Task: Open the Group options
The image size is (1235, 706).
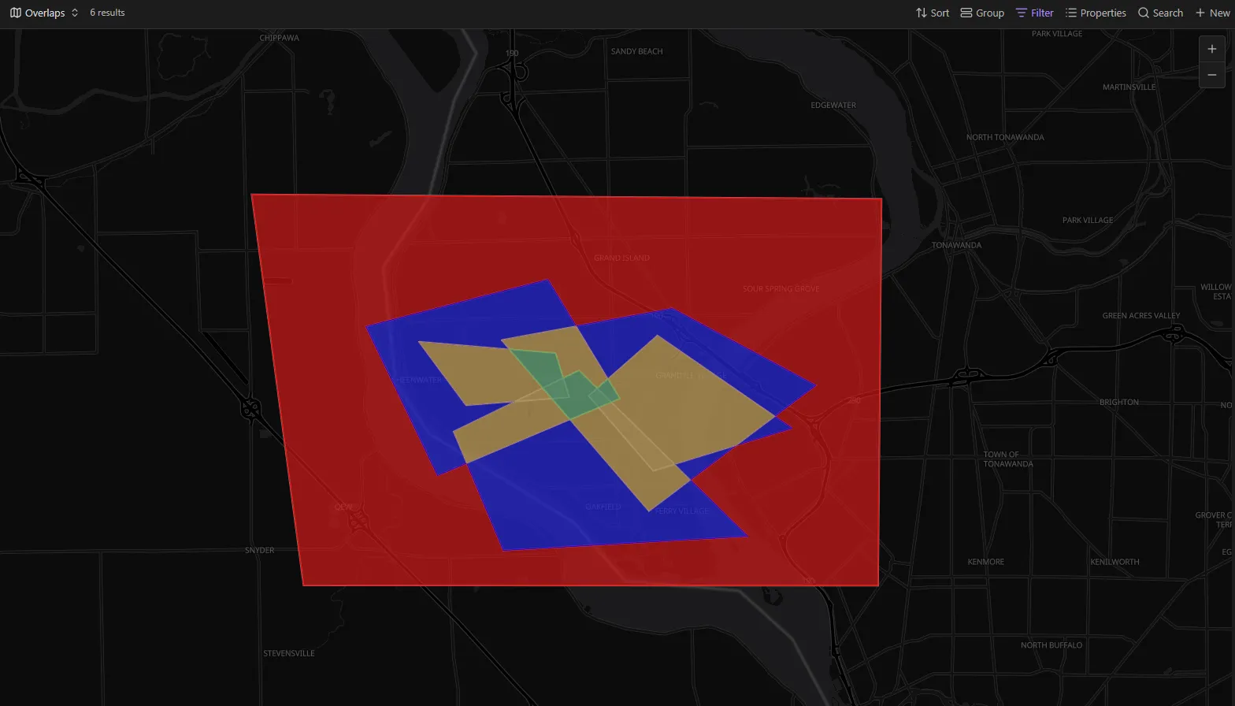Action: click(982, 13)
